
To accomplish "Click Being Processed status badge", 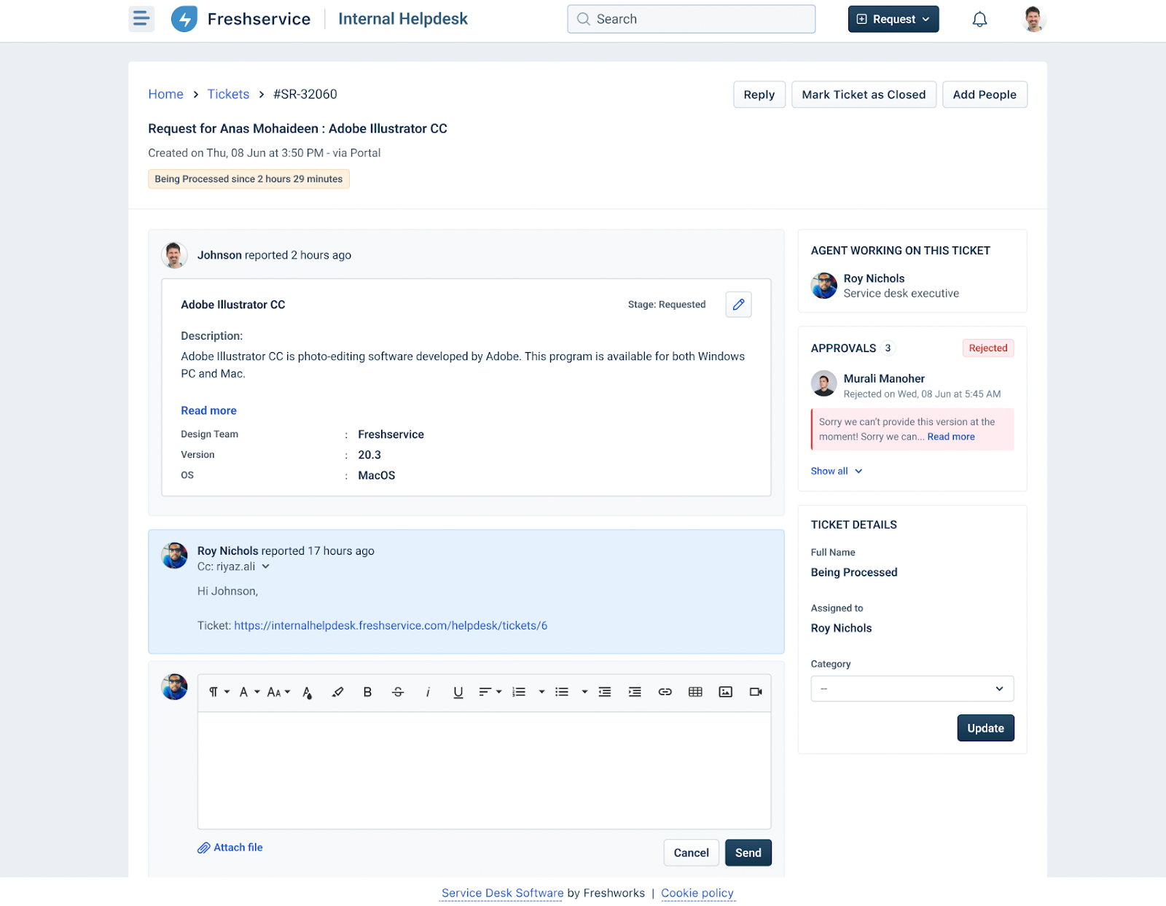I will coord(249,179).
